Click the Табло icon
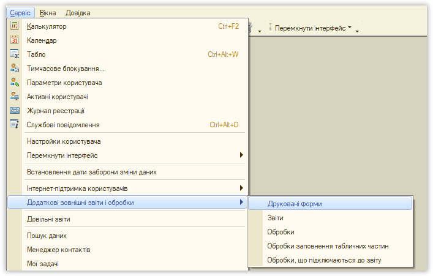This screenshot has width=433, height=276. pyautogui.click(x=14, y=54)
